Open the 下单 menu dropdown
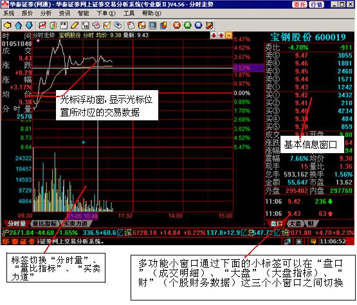Viewport: 357px width, 305px height. (x=106, y=14)
